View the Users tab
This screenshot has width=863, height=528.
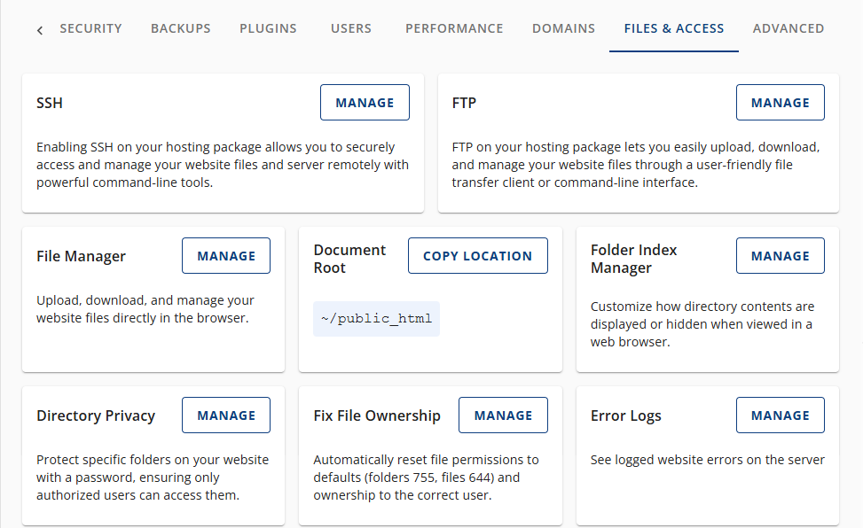(350, 28)
